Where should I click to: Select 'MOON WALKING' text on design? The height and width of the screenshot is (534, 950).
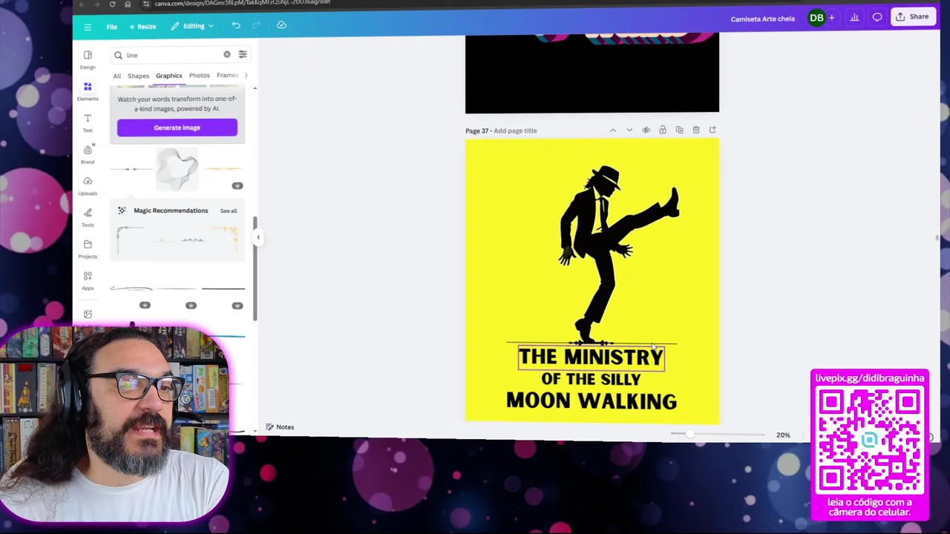592,401
